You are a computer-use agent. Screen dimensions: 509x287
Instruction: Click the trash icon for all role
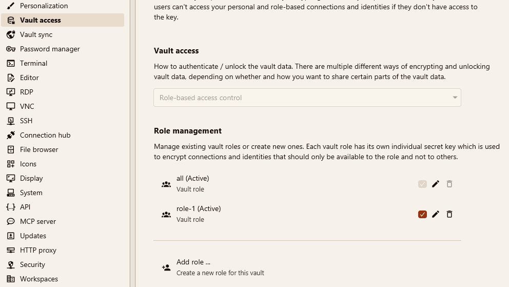pyautogui.click(x=449, y=184)
